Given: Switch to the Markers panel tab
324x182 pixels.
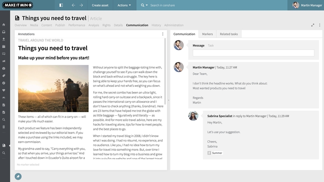Looking at the screenshot, I should tap(208, 34).
